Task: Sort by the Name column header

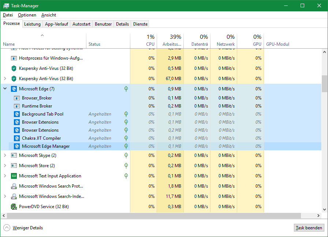Action: (x=43, y=41)
